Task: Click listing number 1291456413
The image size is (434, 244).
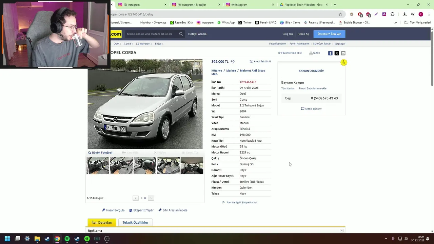Action: tap(248, 82)
